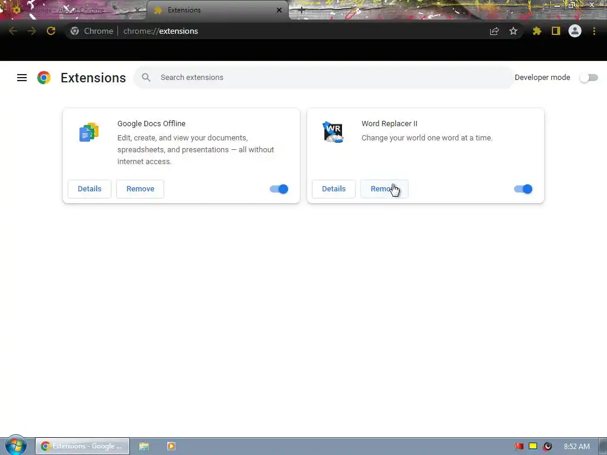Bookmark this page with the star icon
This screenshot has height=455, width=607.
513,31
